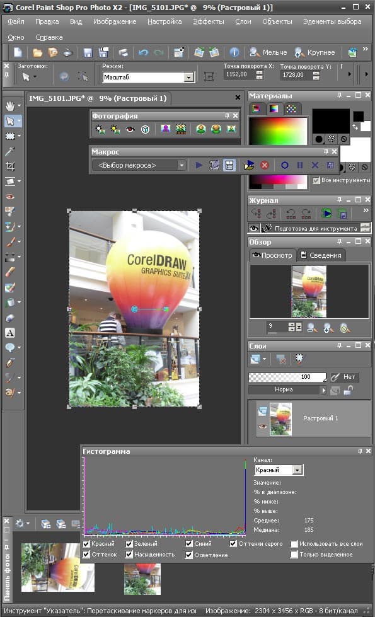Uncheck the Зеленый histogram checkbox
Image resolution: width=375 pixels, height=617 pixels.
coord(129,544)
